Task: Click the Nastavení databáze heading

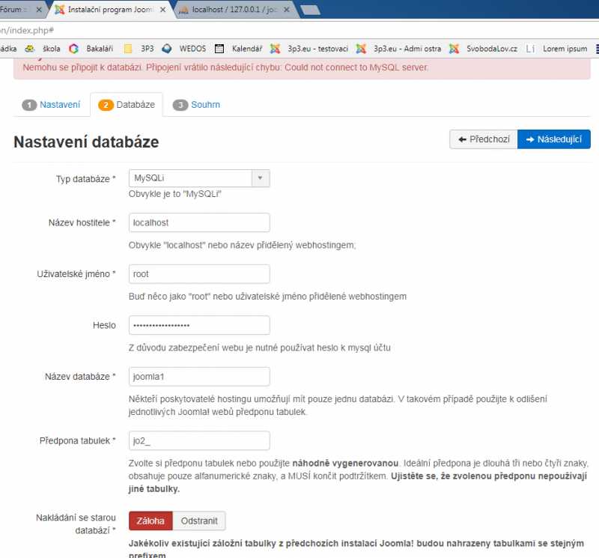Action: pos(86,142)
